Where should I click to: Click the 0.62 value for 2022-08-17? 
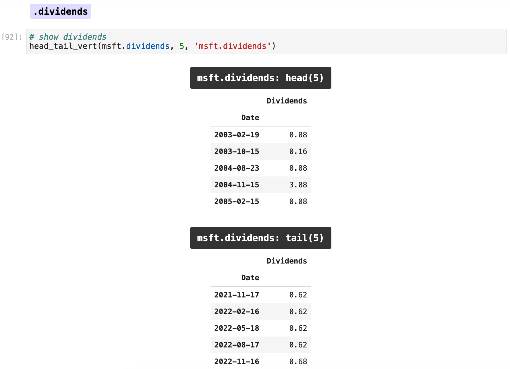[x=298, y=345]
